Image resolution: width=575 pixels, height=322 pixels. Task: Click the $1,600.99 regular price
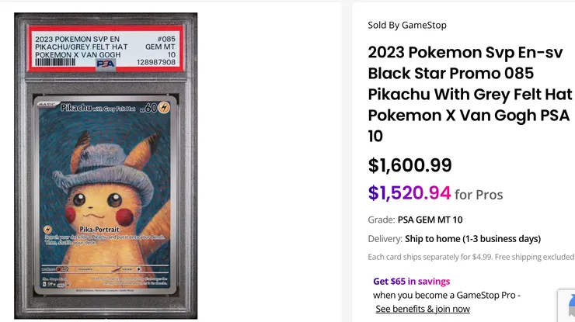tap(409, 165)
